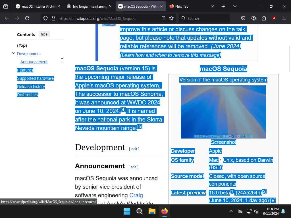The width and height of the screenshot is (291, 218).
Task: Open Extensions puzzle icon
Action: pyautogui.click(x=264, y=18)
